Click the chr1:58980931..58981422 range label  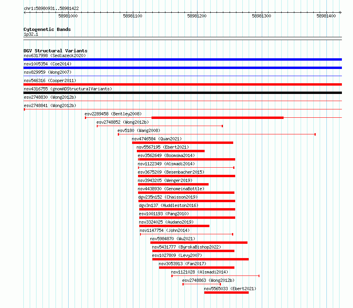click(x=51, y=8)
